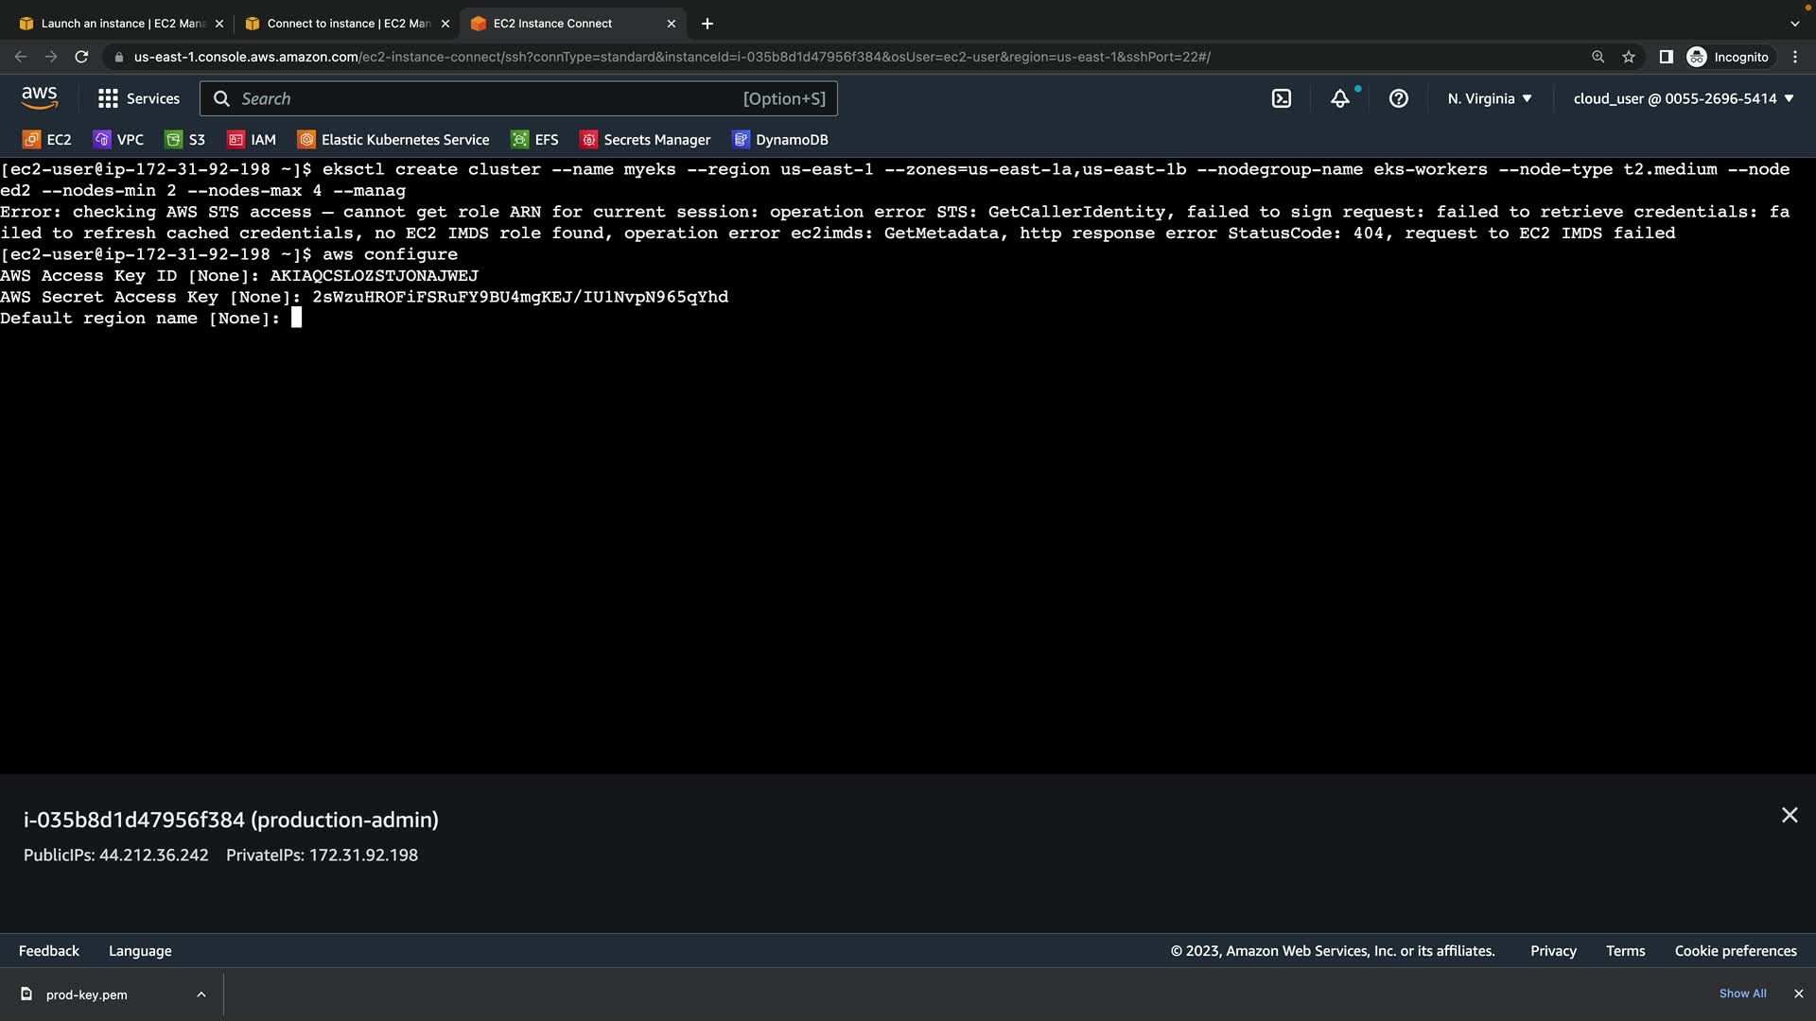
Task: Open the AWS CloudShell icon
Action: click(1282, 98)
